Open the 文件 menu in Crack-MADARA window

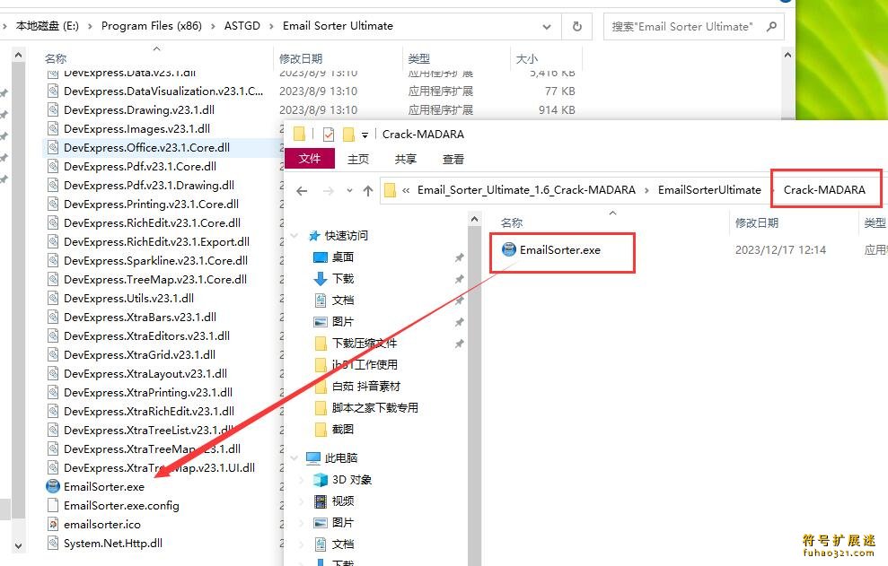[310, 159]
